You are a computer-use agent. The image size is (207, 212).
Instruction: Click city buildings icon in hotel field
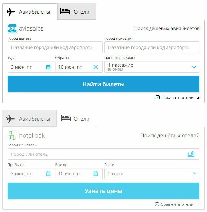(x=191, y=154)
